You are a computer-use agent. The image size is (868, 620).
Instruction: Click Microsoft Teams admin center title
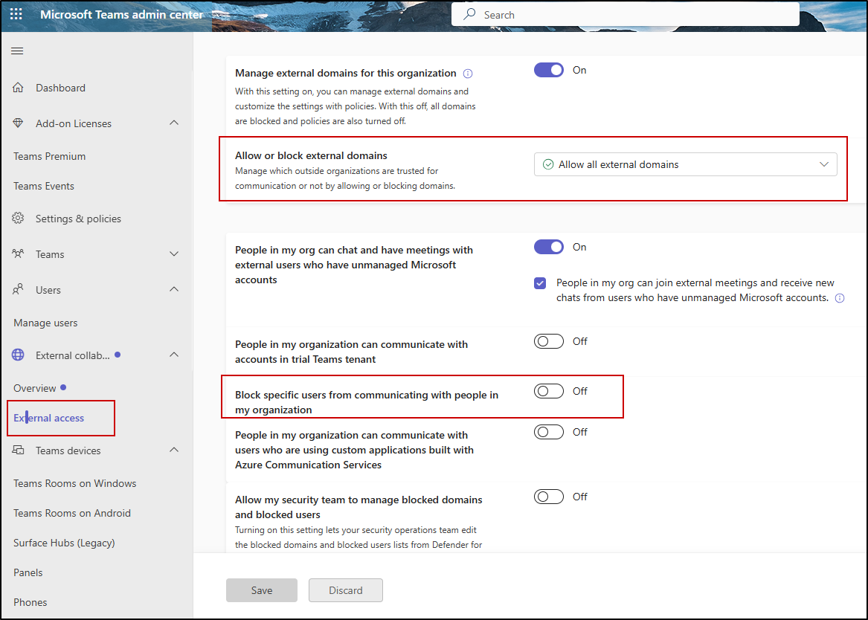(121, 14)
